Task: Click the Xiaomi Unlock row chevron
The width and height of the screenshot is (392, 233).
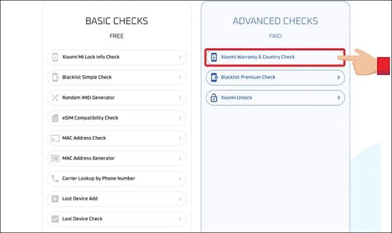Action: coord(338,98)
